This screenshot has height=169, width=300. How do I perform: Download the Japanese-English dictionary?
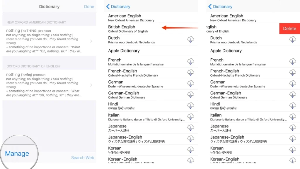click(x=191, y=138)
